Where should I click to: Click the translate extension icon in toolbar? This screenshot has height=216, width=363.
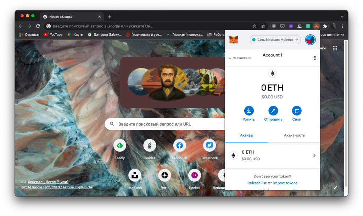pyautogui.click(x=299, y=26)
